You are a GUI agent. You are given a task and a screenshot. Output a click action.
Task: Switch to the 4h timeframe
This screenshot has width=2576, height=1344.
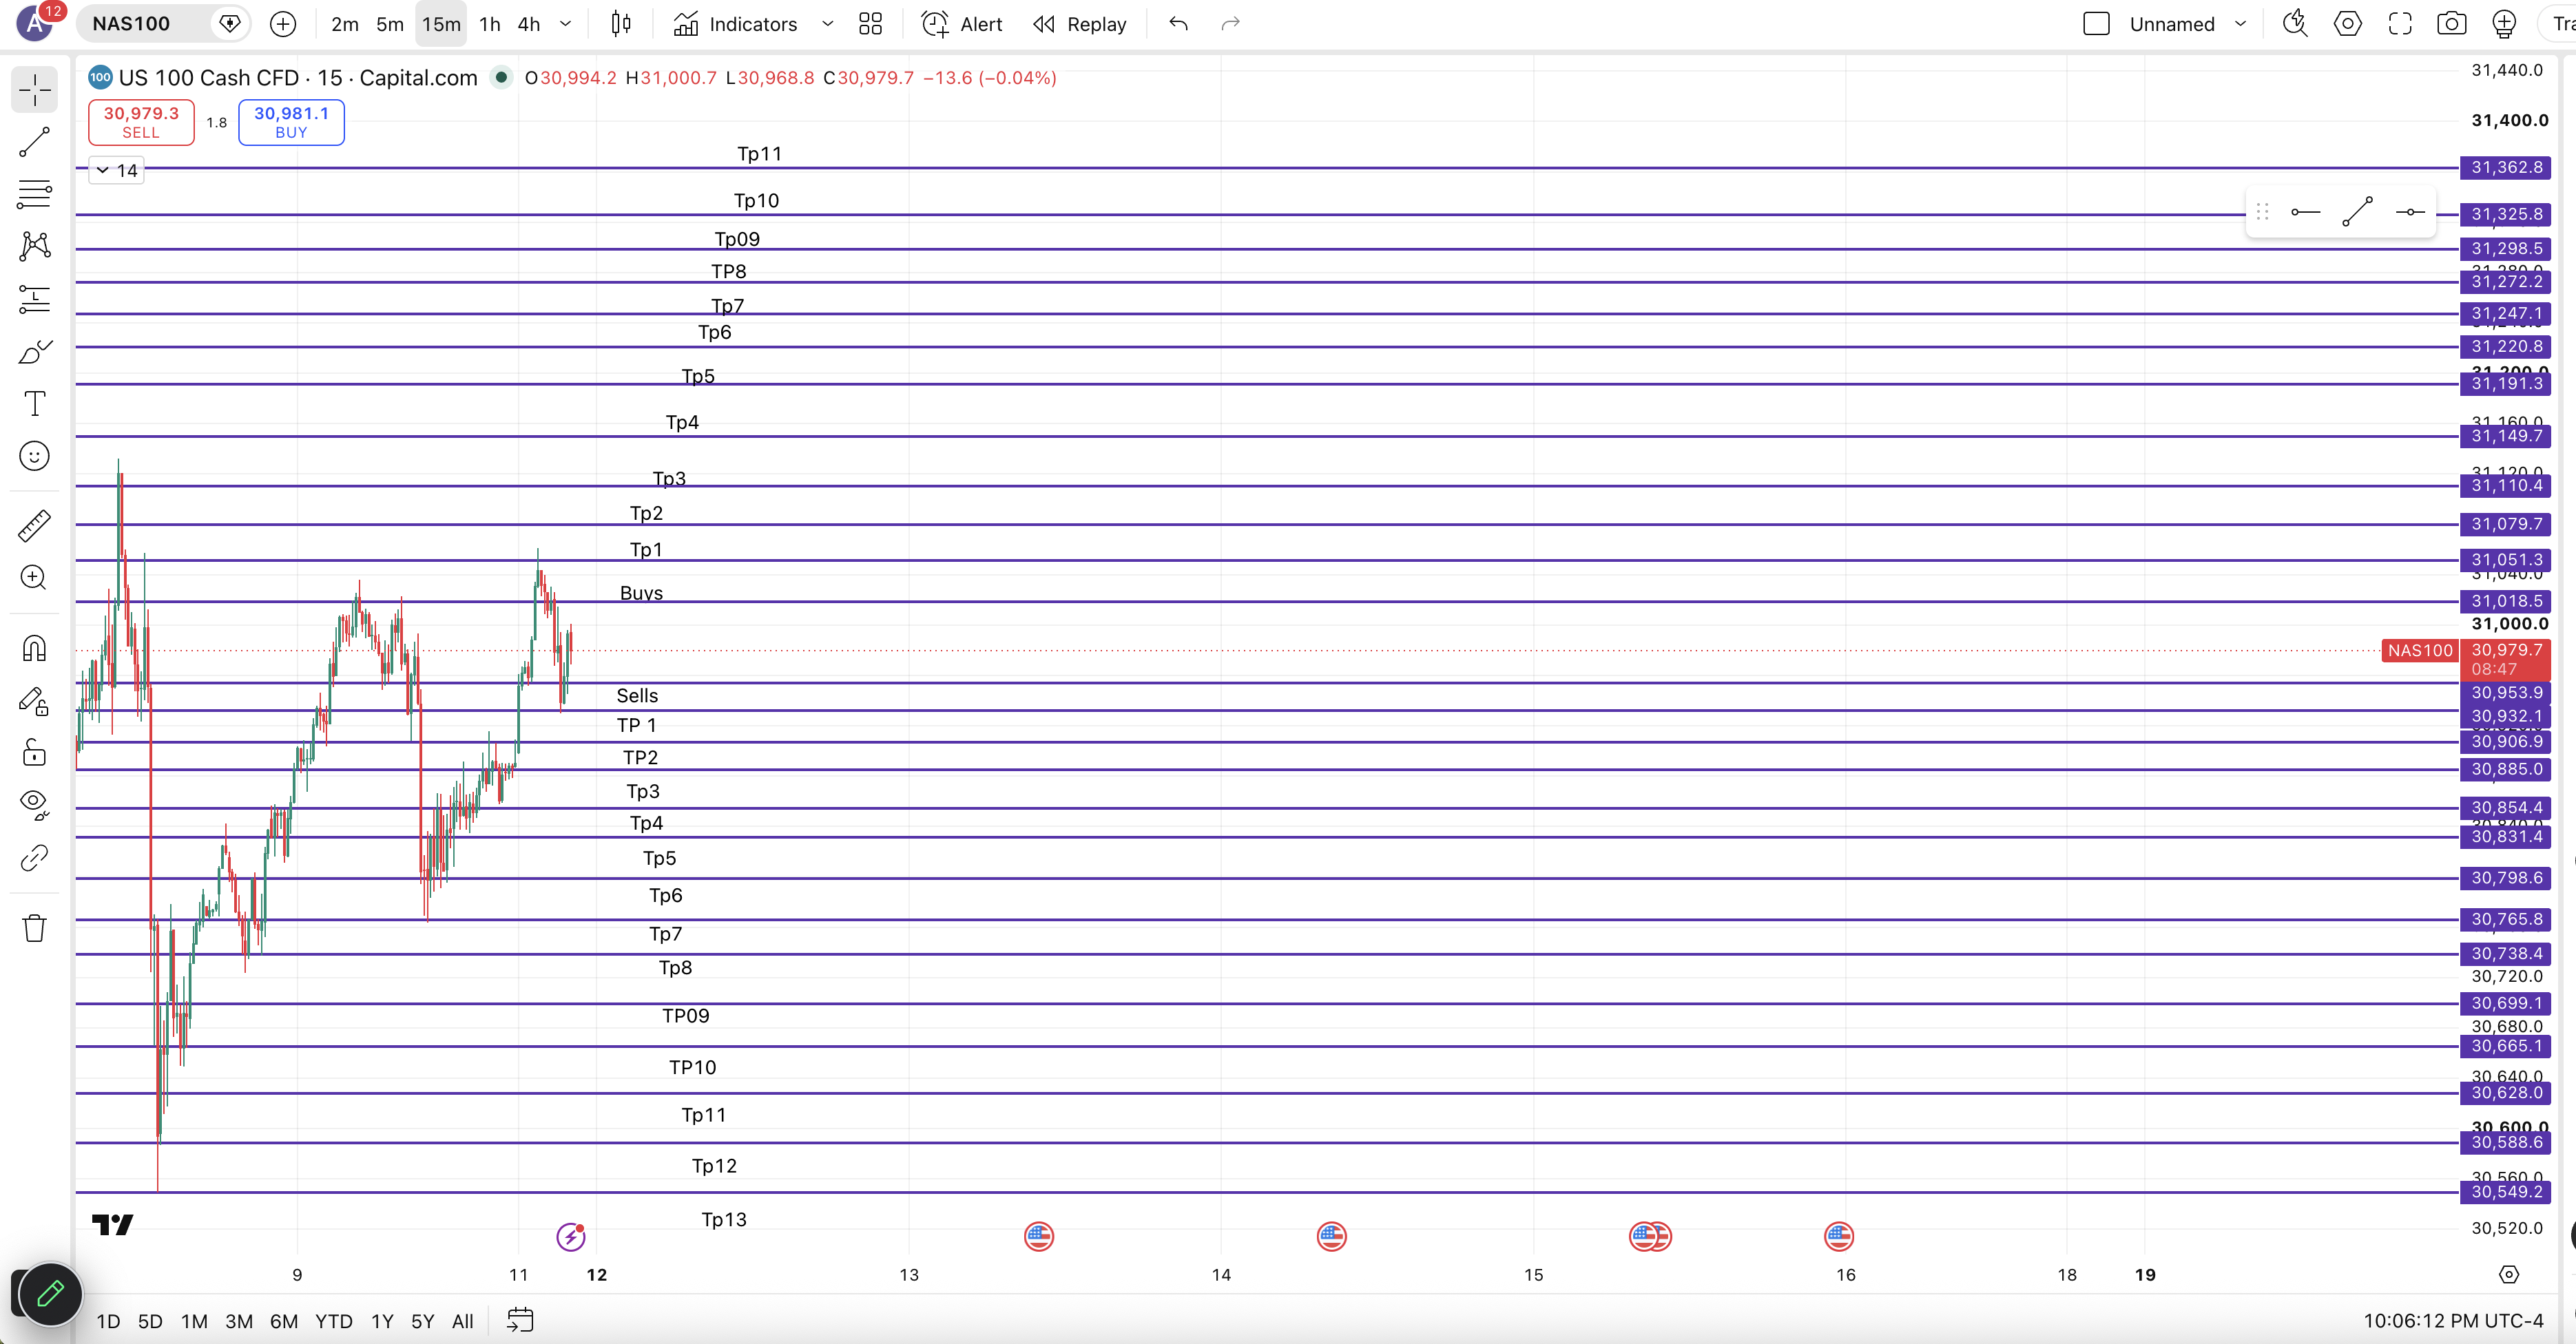(x=529, y=24)
